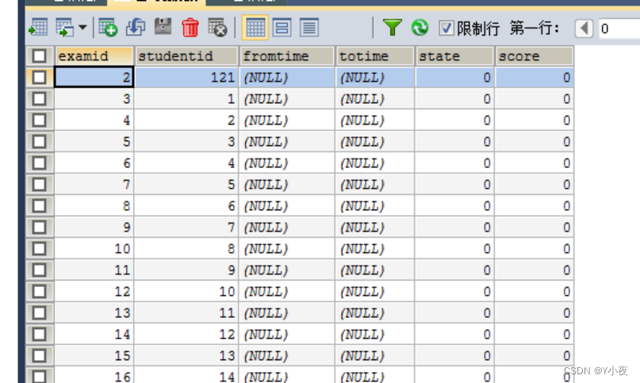The image size is (640, 383).
Task: Click the export table data icon
Action: (x=39, y=28)
